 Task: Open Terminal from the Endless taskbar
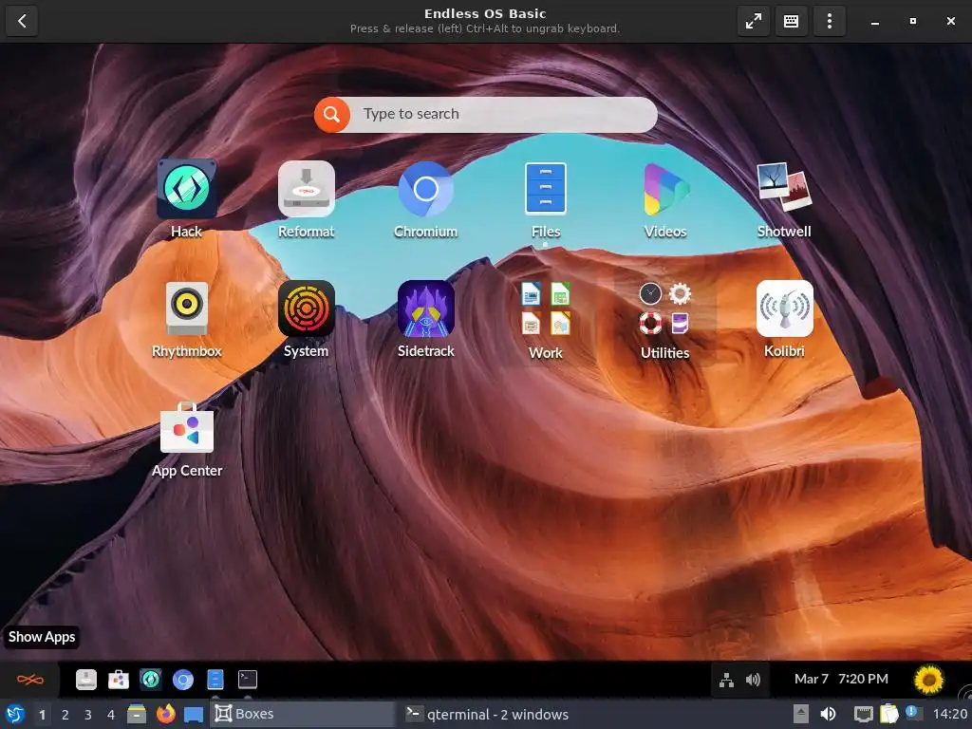point(248,680)
